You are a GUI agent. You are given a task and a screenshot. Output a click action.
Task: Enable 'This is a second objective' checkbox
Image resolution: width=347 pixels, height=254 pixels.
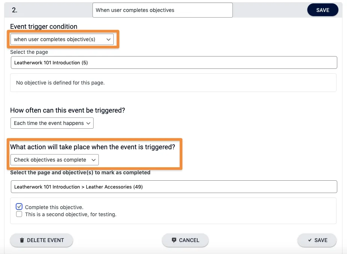pyautogui.click(x=19, y=214)
